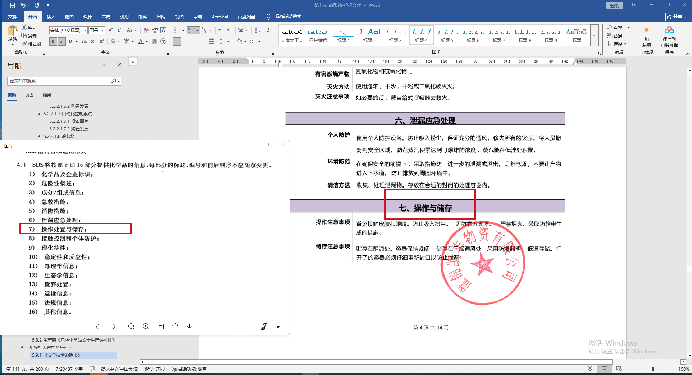
Task: Open the 插入 ribbon tab
Action: point(51,17)
